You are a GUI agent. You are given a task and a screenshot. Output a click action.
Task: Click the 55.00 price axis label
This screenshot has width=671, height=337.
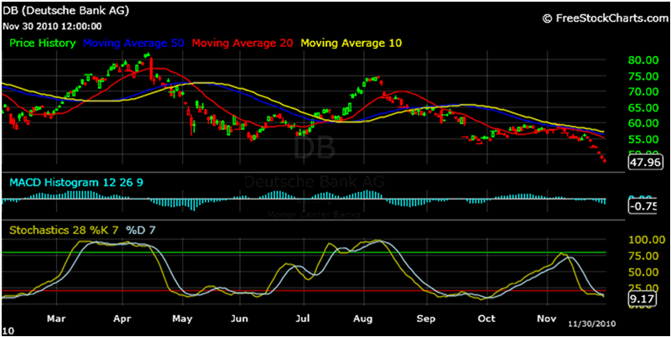[x=643, y=139]
